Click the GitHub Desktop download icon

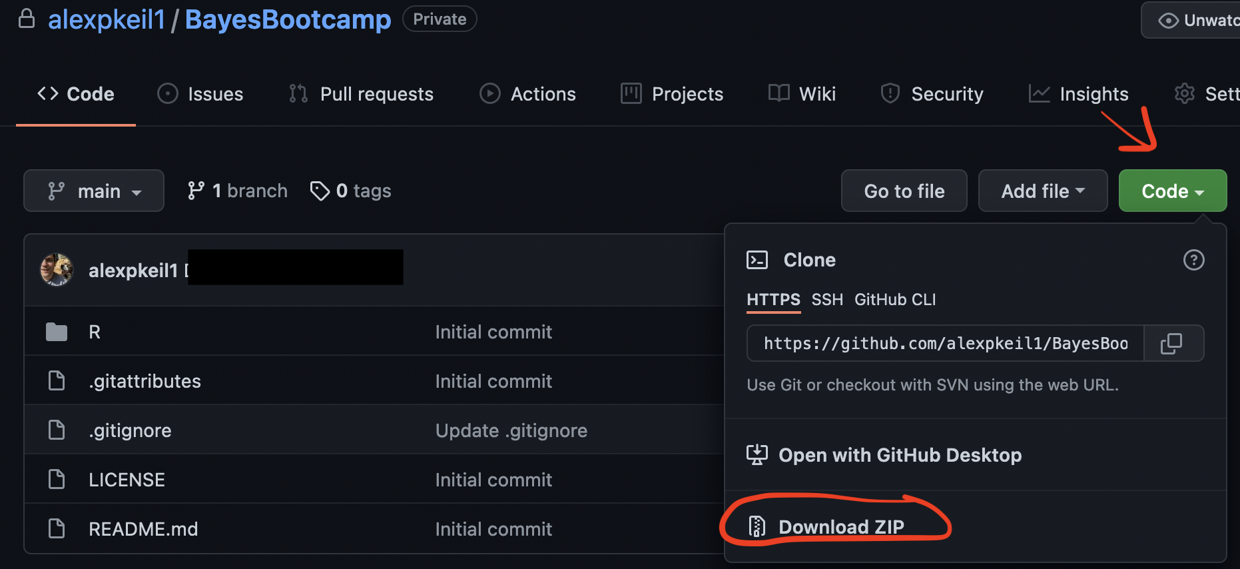pos(757,455)
